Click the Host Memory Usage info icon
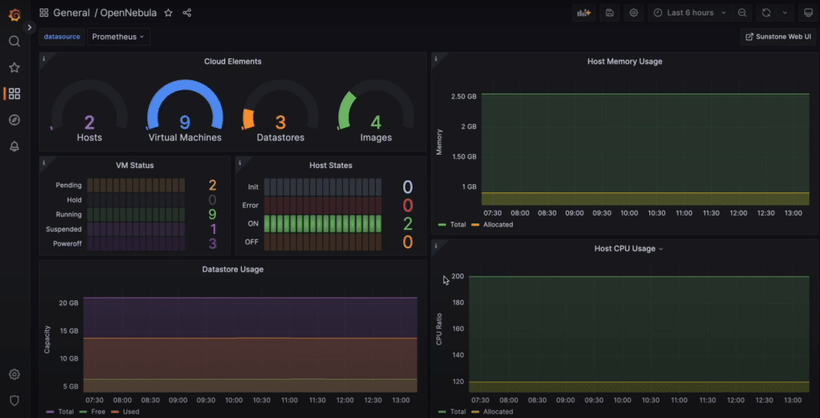Viewport: 820px width, 418px height. [436, 59]
